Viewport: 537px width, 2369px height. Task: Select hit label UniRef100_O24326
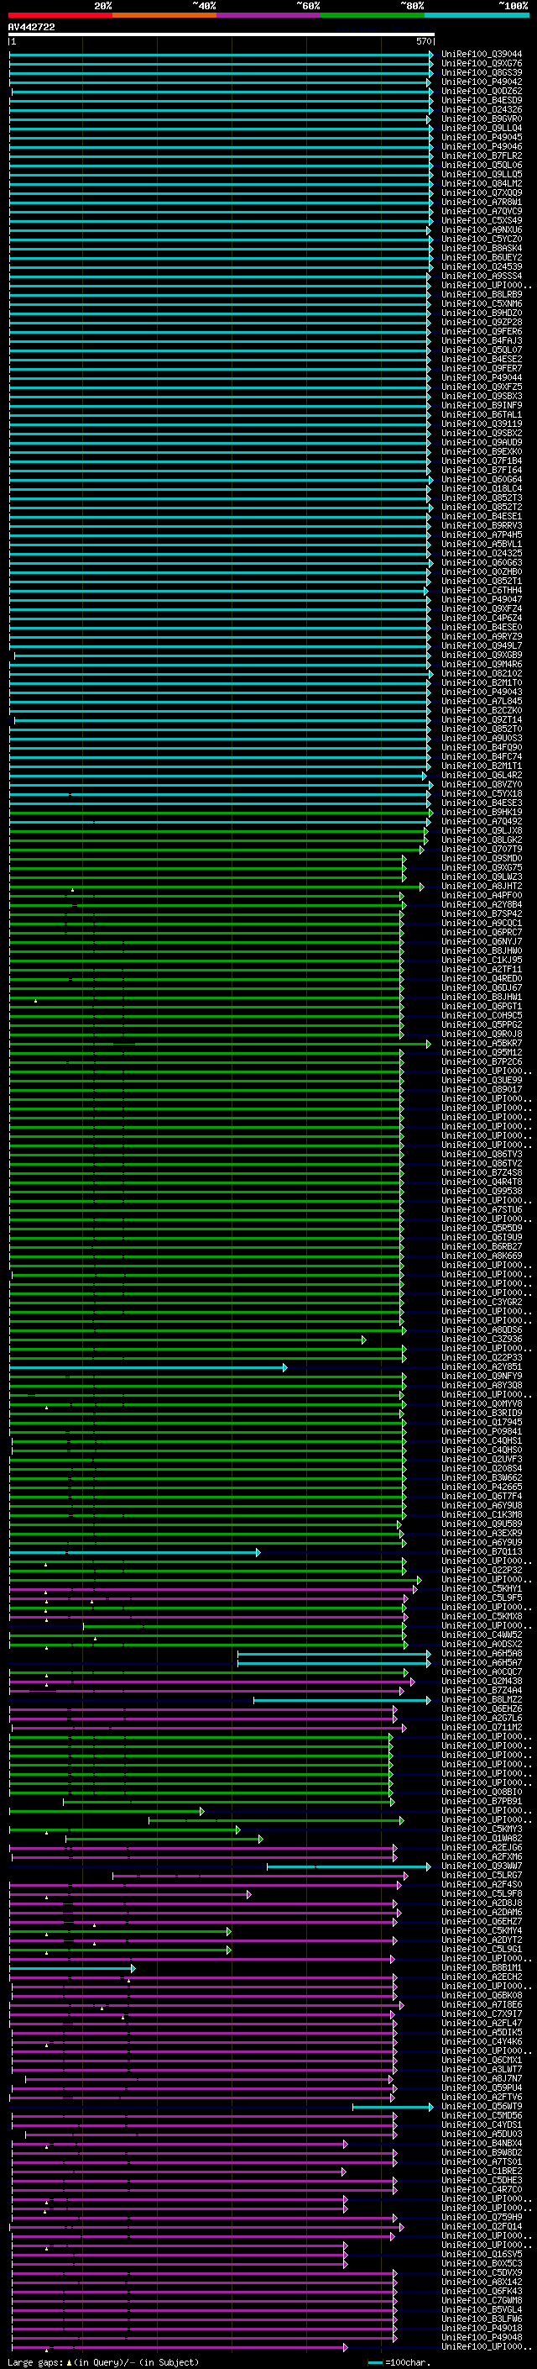point(481,109)
